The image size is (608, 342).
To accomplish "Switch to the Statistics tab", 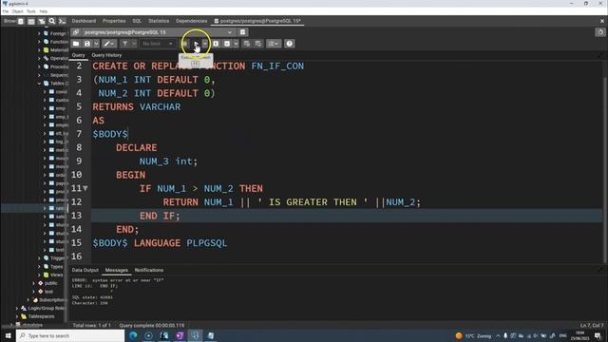I will (x=159, y=21).
